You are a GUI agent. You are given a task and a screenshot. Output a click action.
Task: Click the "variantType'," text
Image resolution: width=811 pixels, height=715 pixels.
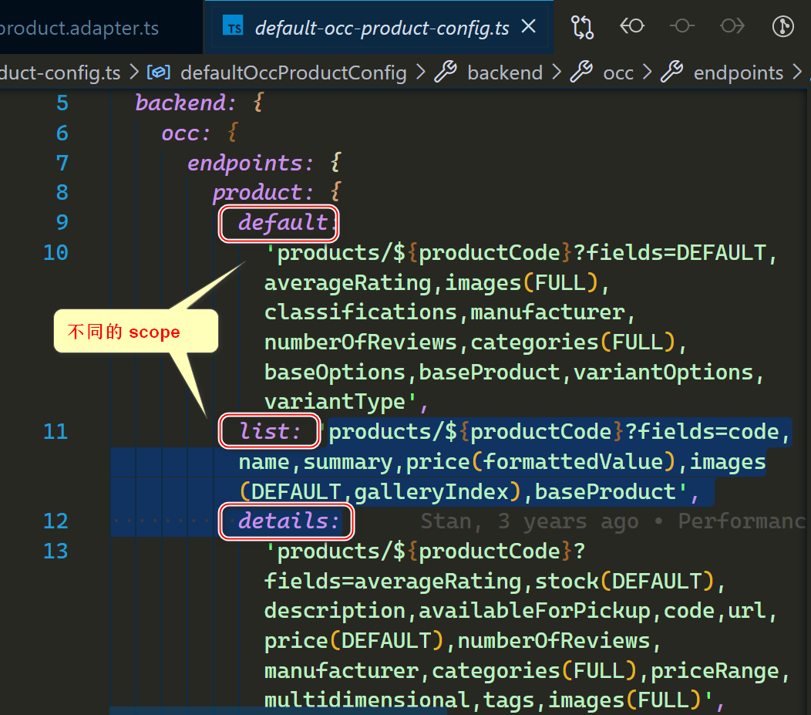tap(347, 402)
